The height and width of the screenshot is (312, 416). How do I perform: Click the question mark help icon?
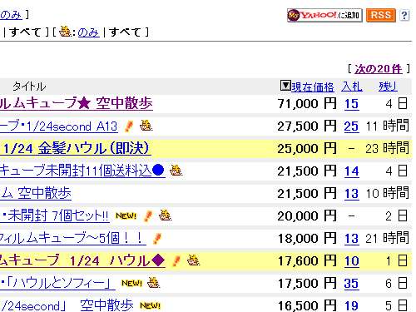pyautogui.click(x=404, y=15)
